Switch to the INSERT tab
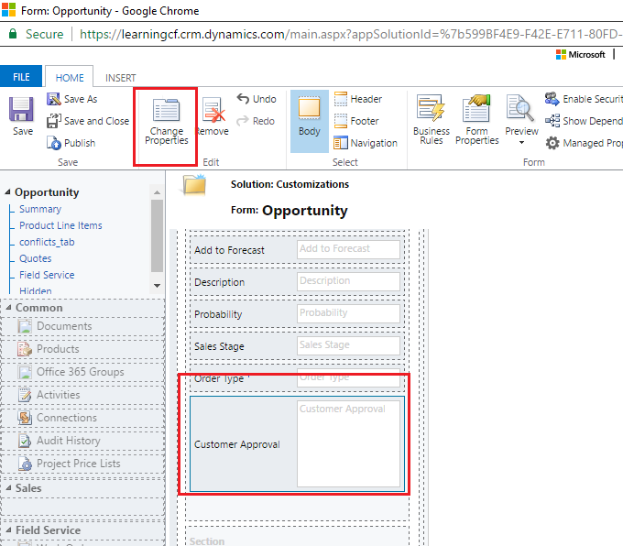 [x=120, y=78]
